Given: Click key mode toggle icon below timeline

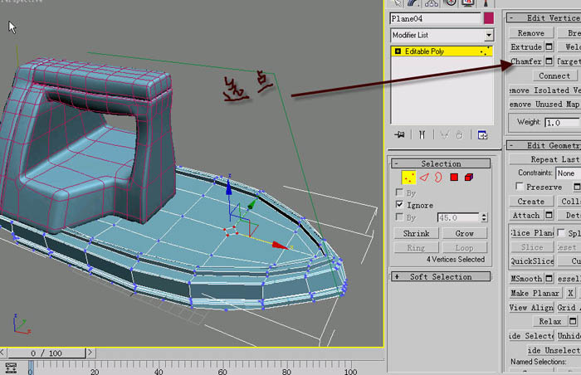Looking at the screenshot, I should coord(11,368).
